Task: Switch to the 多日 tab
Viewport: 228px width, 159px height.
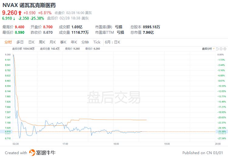Action: pyautogui.click(x=20, y=42)
